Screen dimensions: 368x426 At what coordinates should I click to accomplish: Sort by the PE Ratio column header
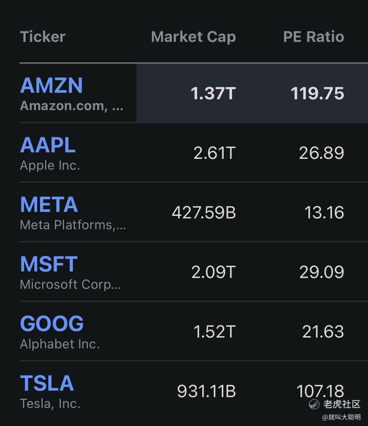click(313, 37)
